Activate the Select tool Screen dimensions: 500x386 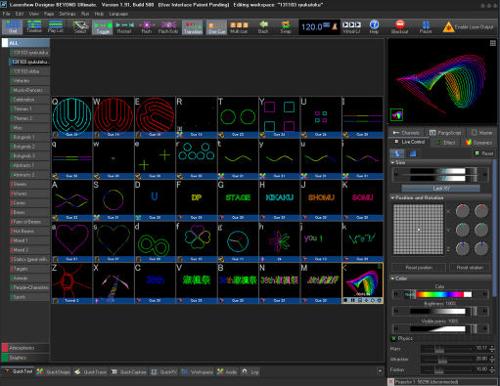(x=80, y=27)
